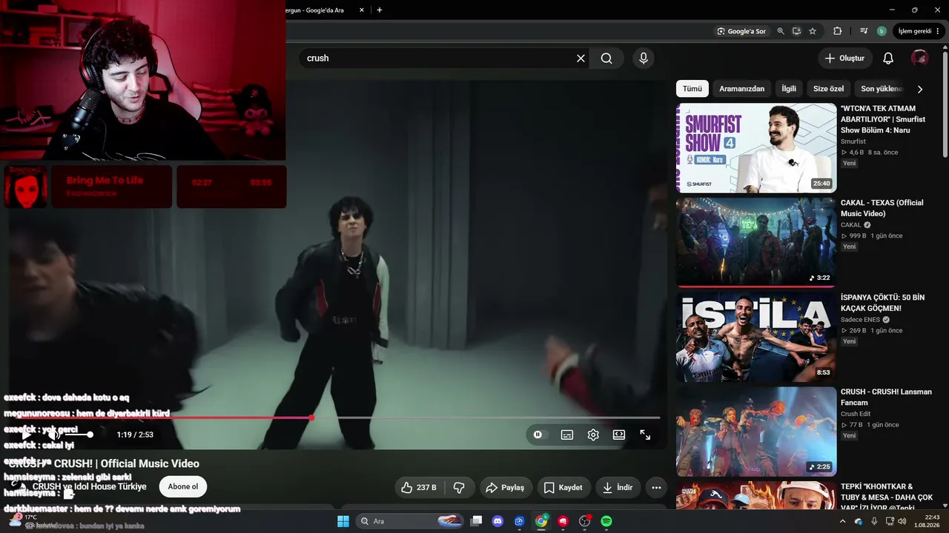This screenshot has height=533, width=949.
Task: Open the Chrome profile 'b' avatar
Action: (x=882, y=31)
